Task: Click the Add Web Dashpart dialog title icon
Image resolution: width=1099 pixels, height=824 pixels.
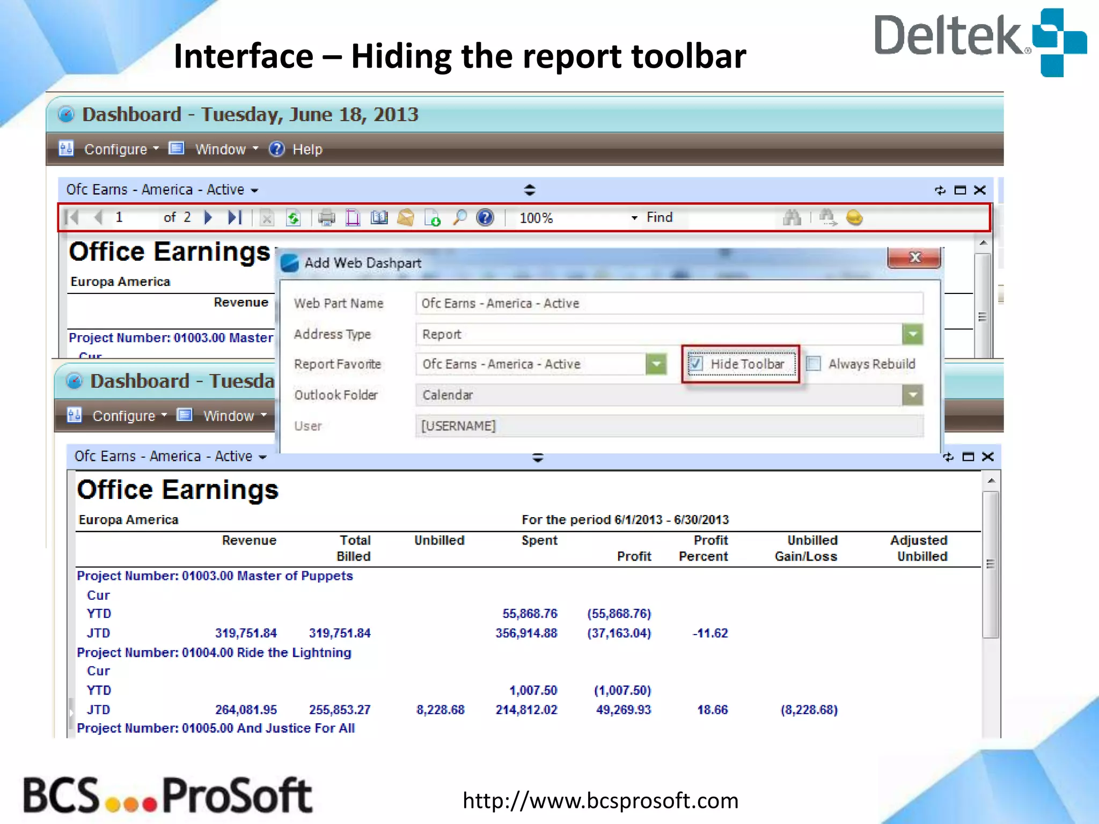Action: [290, 263]
